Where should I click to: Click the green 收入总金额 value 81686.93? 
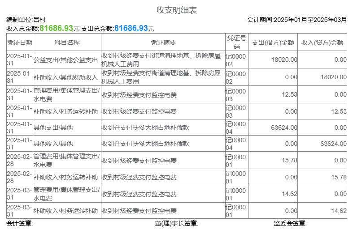pyautogui.click(x=56, y=28)
